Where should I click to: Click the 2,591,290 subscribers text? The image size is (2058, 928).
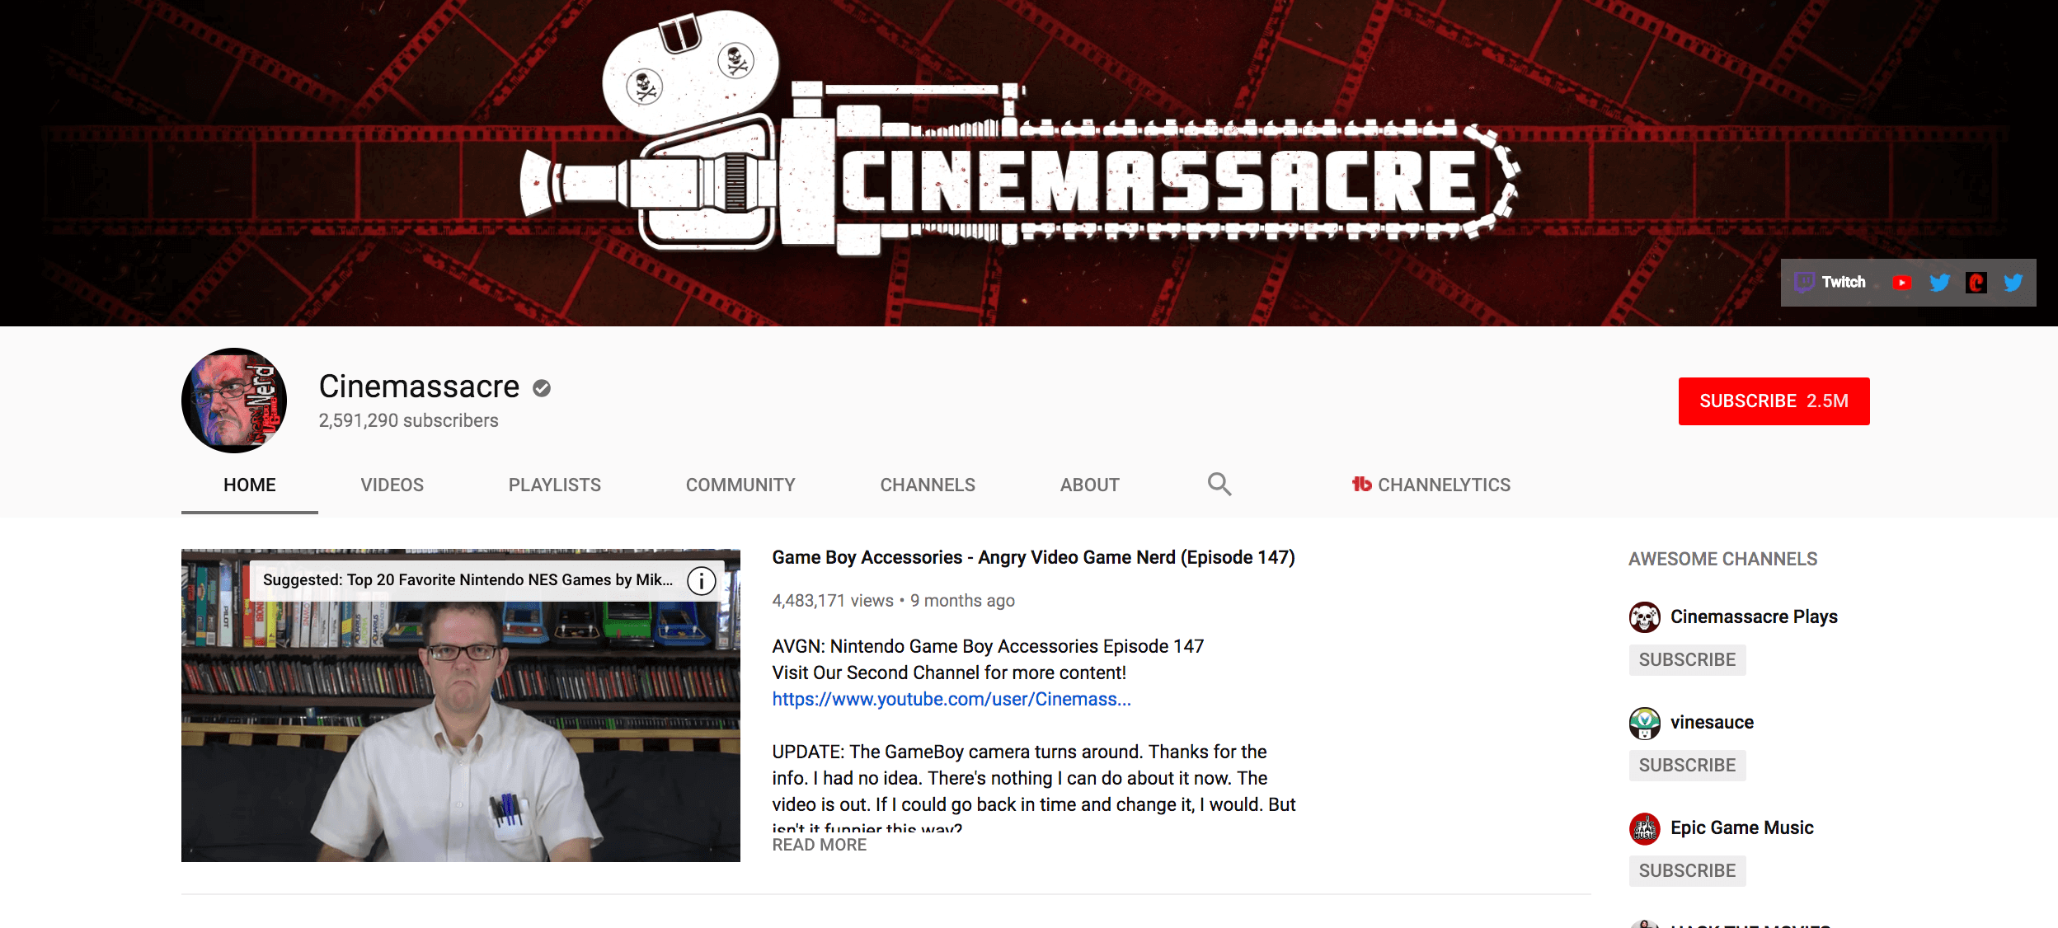coord(408,421)
